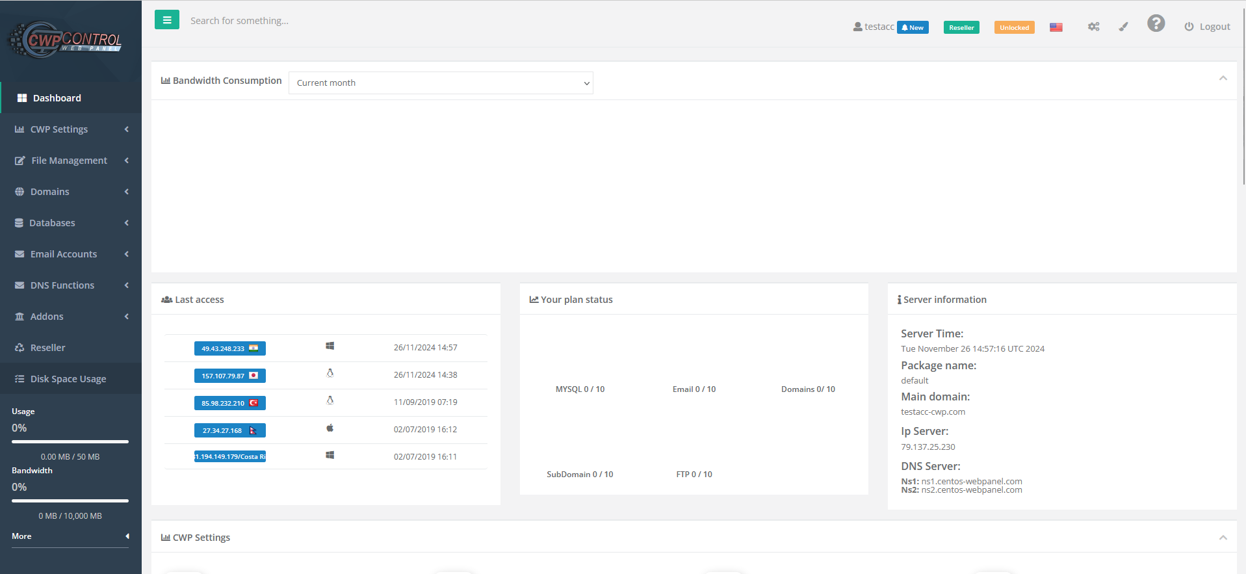The height and width of the screenshot is (574, 1246).
Task: Open the File Management menu item
Action: pos(71,161)
